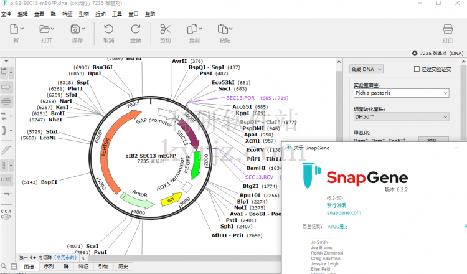Open the 帮助 menu
This screenshot has height=274, width=467.
150,14
